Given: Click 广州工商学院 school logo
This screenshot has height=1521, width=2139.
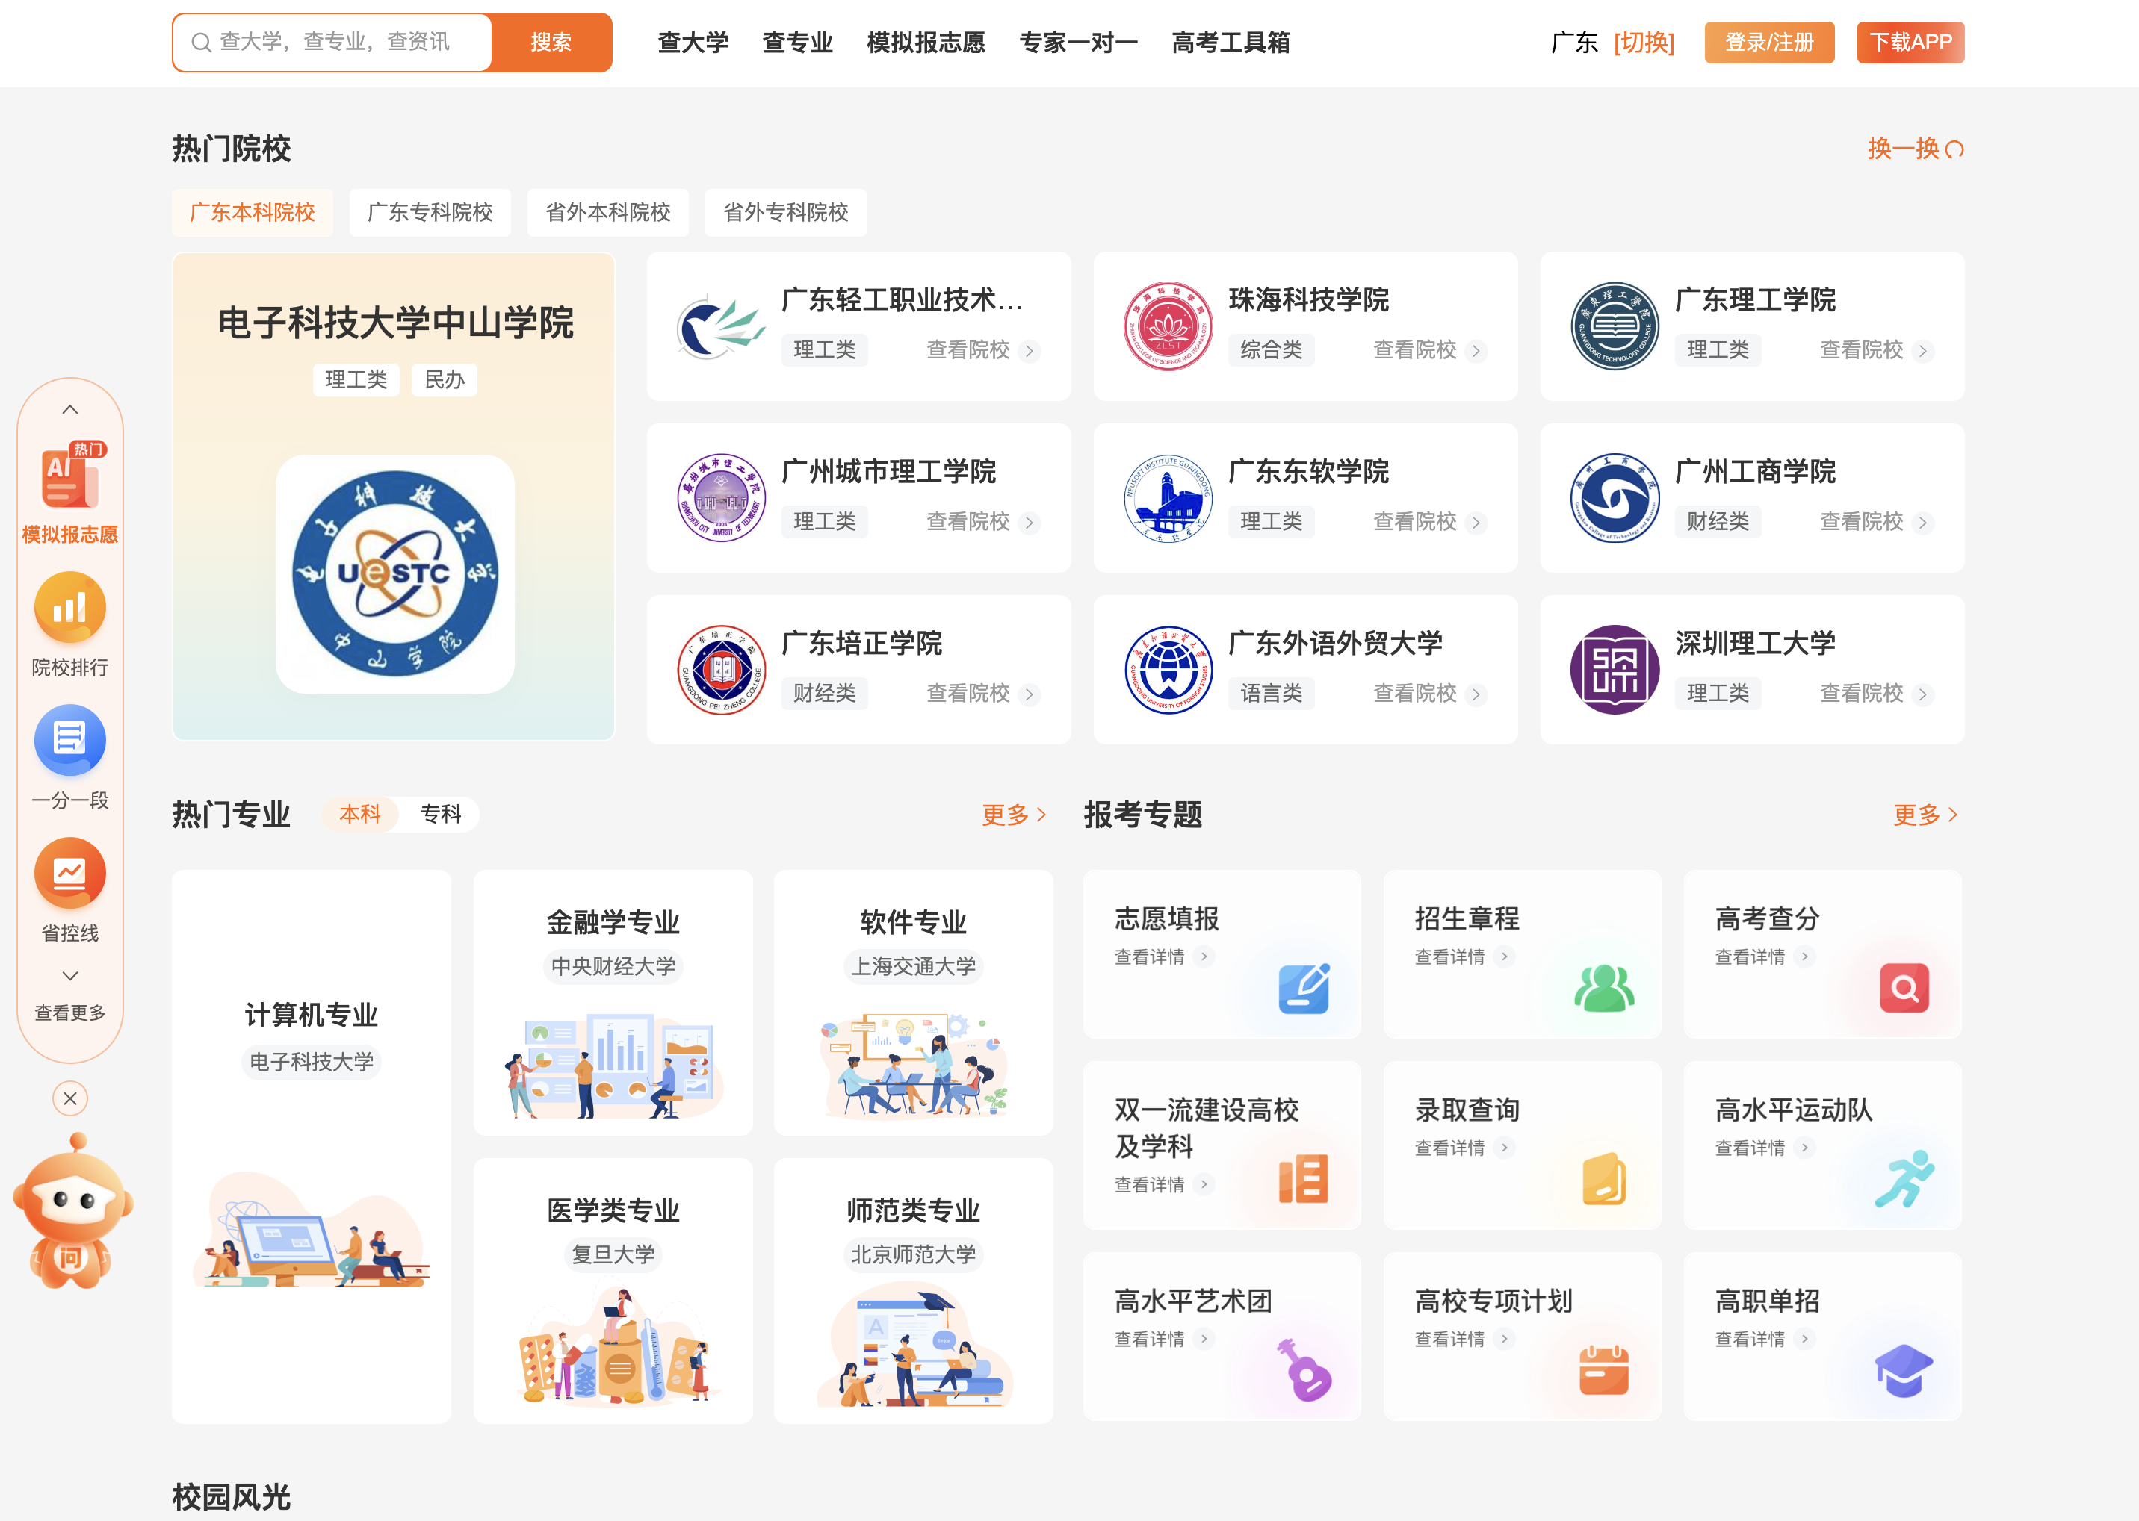Looking at the screenshot, I should [x=1615, y=498].
